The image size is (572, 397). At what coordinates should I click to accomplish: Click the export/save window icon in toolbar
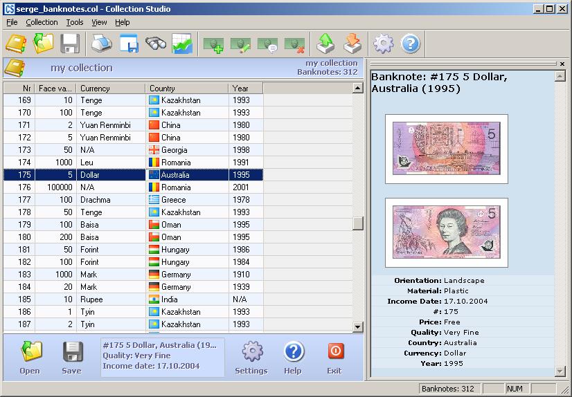129,44
